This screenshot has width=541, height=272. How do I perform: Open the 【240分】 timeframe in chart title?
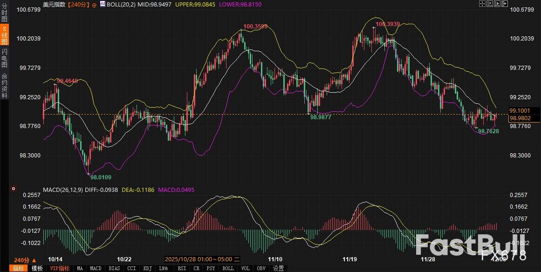tap(78, 4)
